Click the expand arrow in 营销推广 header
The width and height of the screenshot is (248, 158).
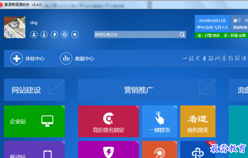pos(207,87)
